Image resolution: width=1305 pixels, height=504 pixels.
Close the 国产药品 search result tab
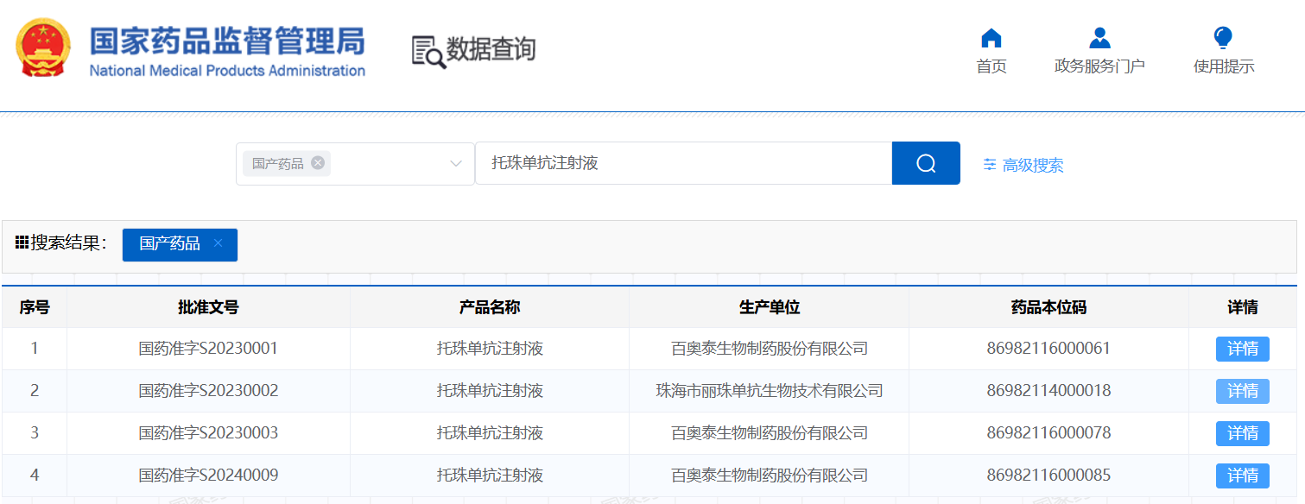click(218, 243)
